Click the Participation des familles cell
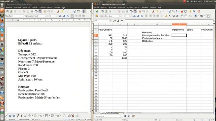 (157, 35)
